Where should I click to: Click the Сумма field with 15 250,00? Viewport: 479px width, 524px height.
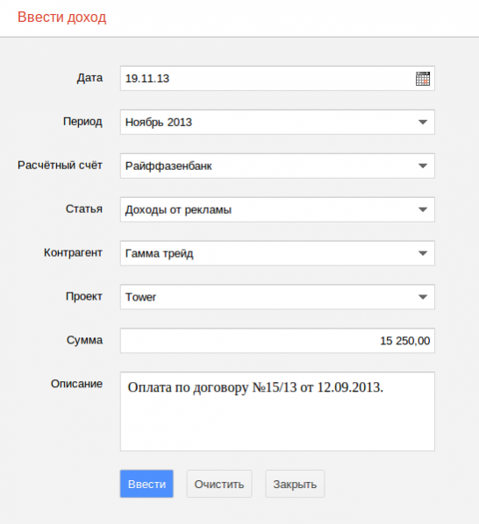click(277, 341)
